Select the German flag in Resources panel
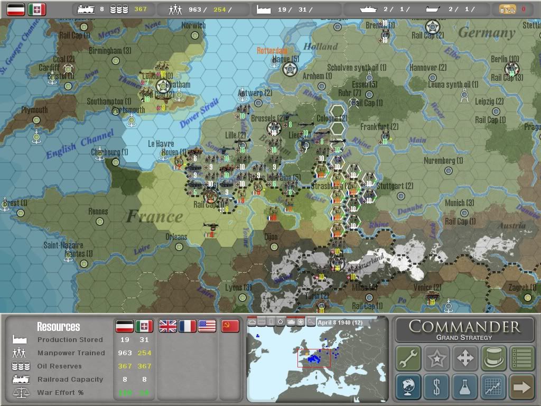The width and height of the screenshot is (541, 406). (x=125, y=326)
